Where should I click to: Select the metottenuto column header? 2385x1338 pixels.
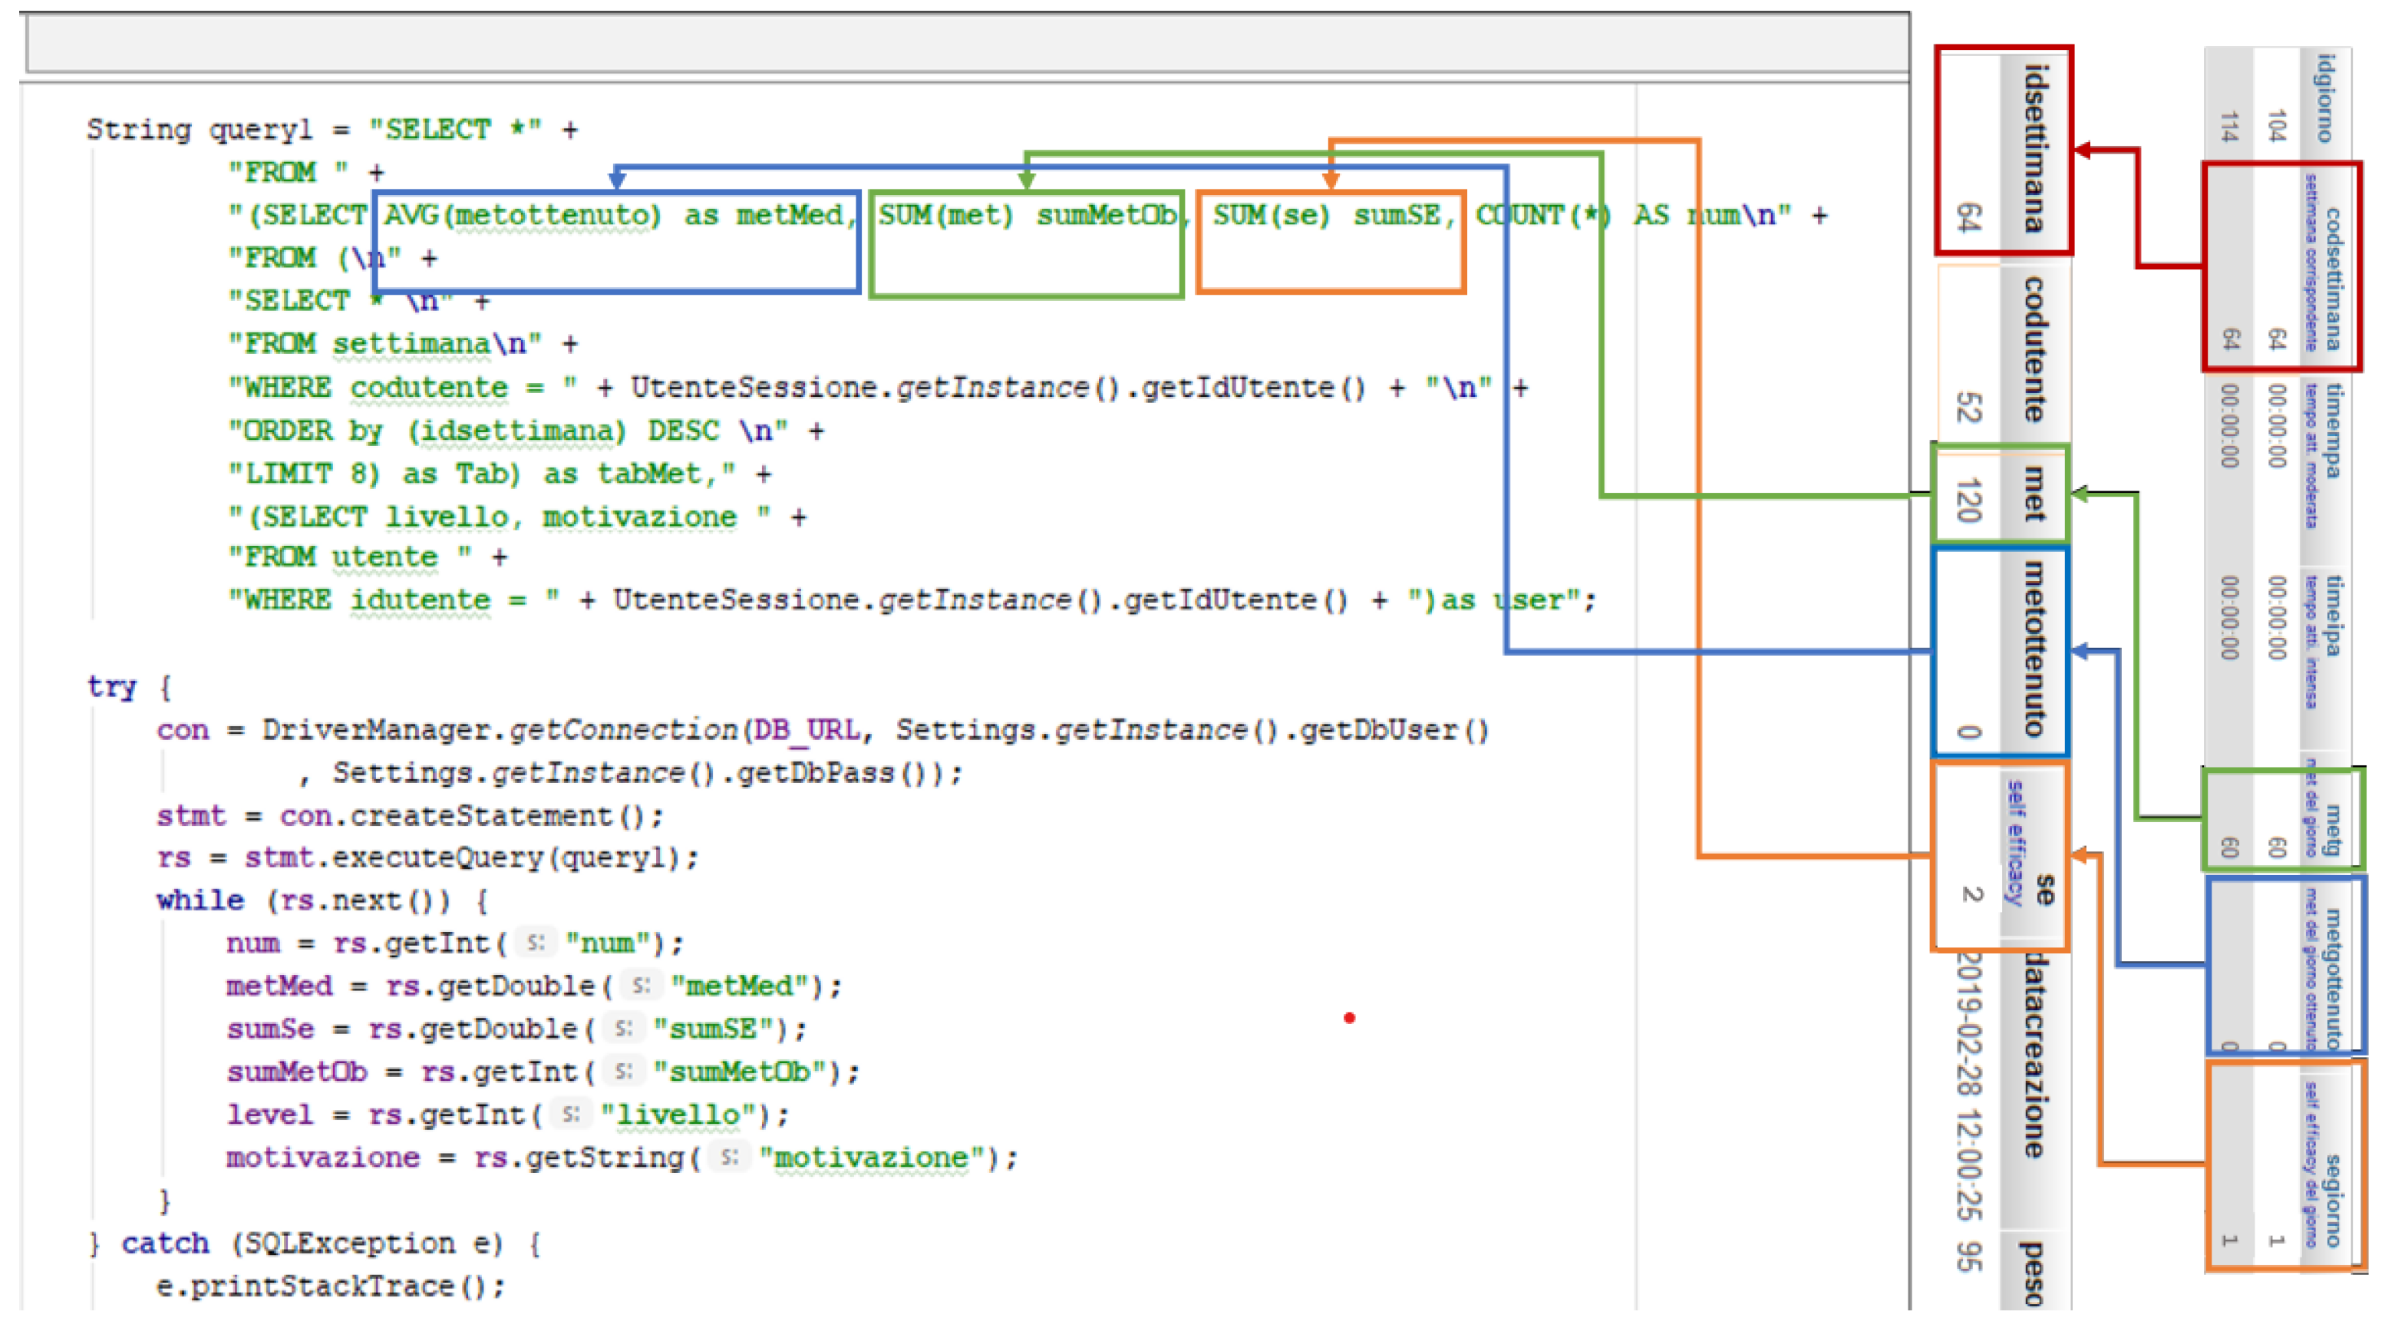pyautogui.click(x=2034, y=648)
